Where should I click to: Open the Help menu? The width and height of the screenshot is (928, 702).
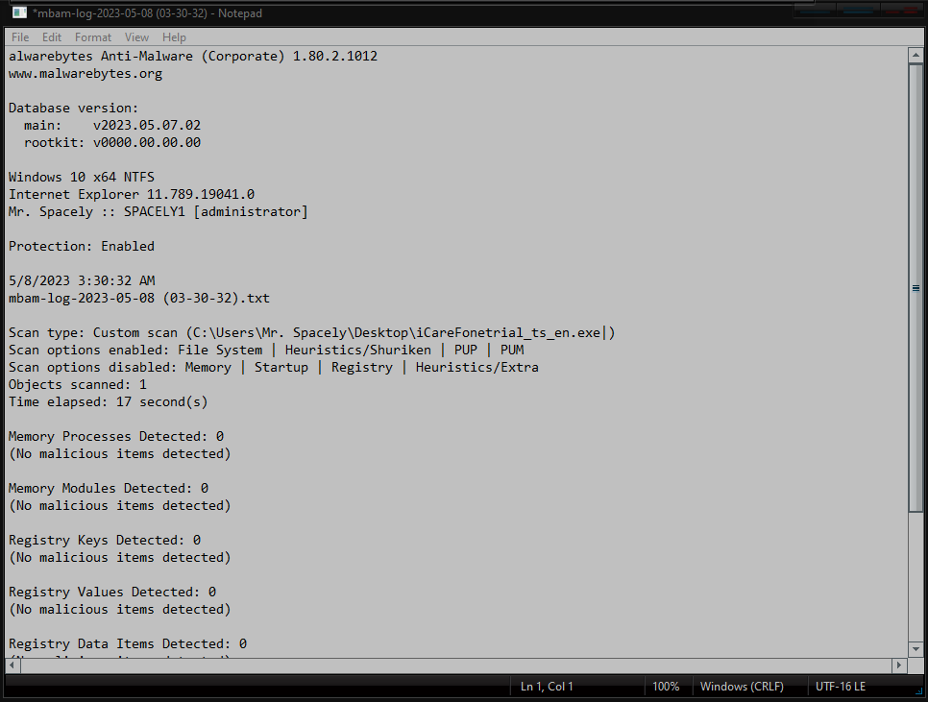point(174,37)
